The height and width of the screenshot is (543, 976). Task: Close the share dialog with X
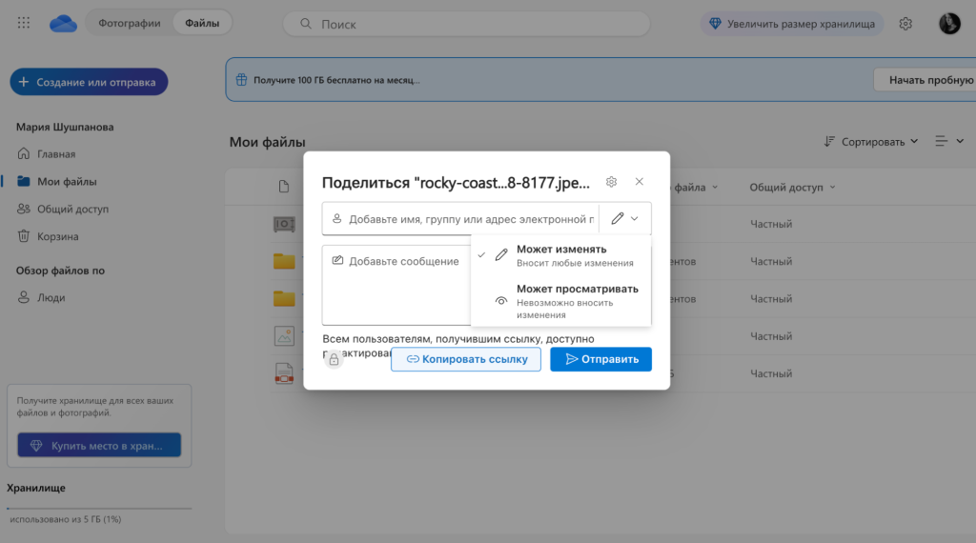pyautogui.click(x=640, y=182)
